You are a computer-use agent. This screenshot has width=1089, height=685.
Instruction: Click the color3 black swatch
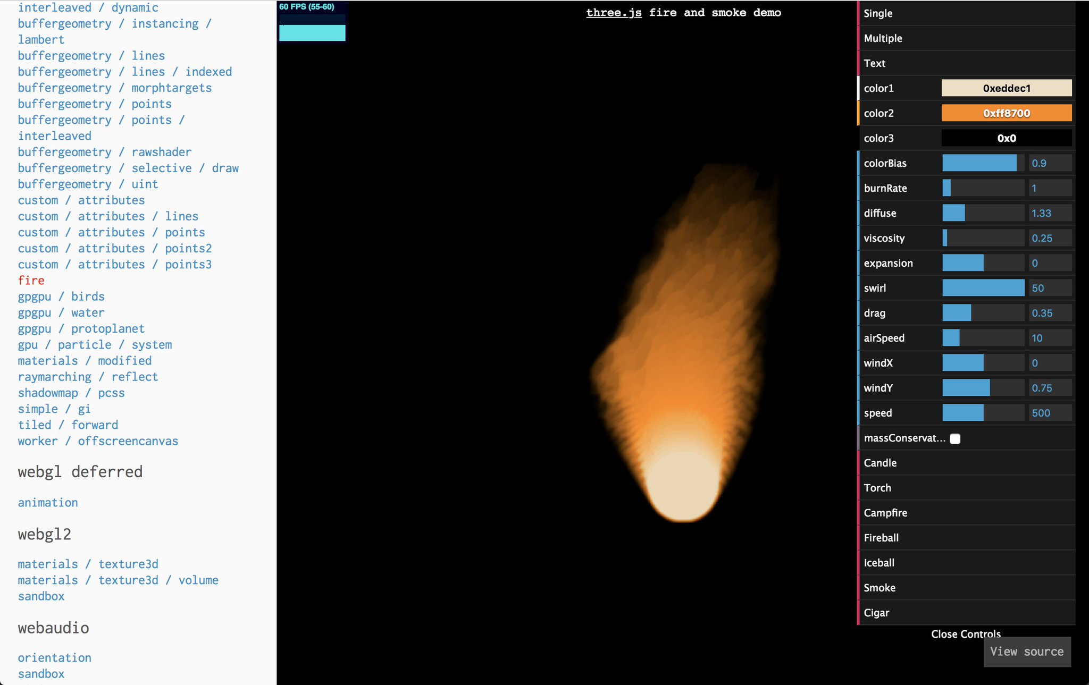[x=1006, y=138]
